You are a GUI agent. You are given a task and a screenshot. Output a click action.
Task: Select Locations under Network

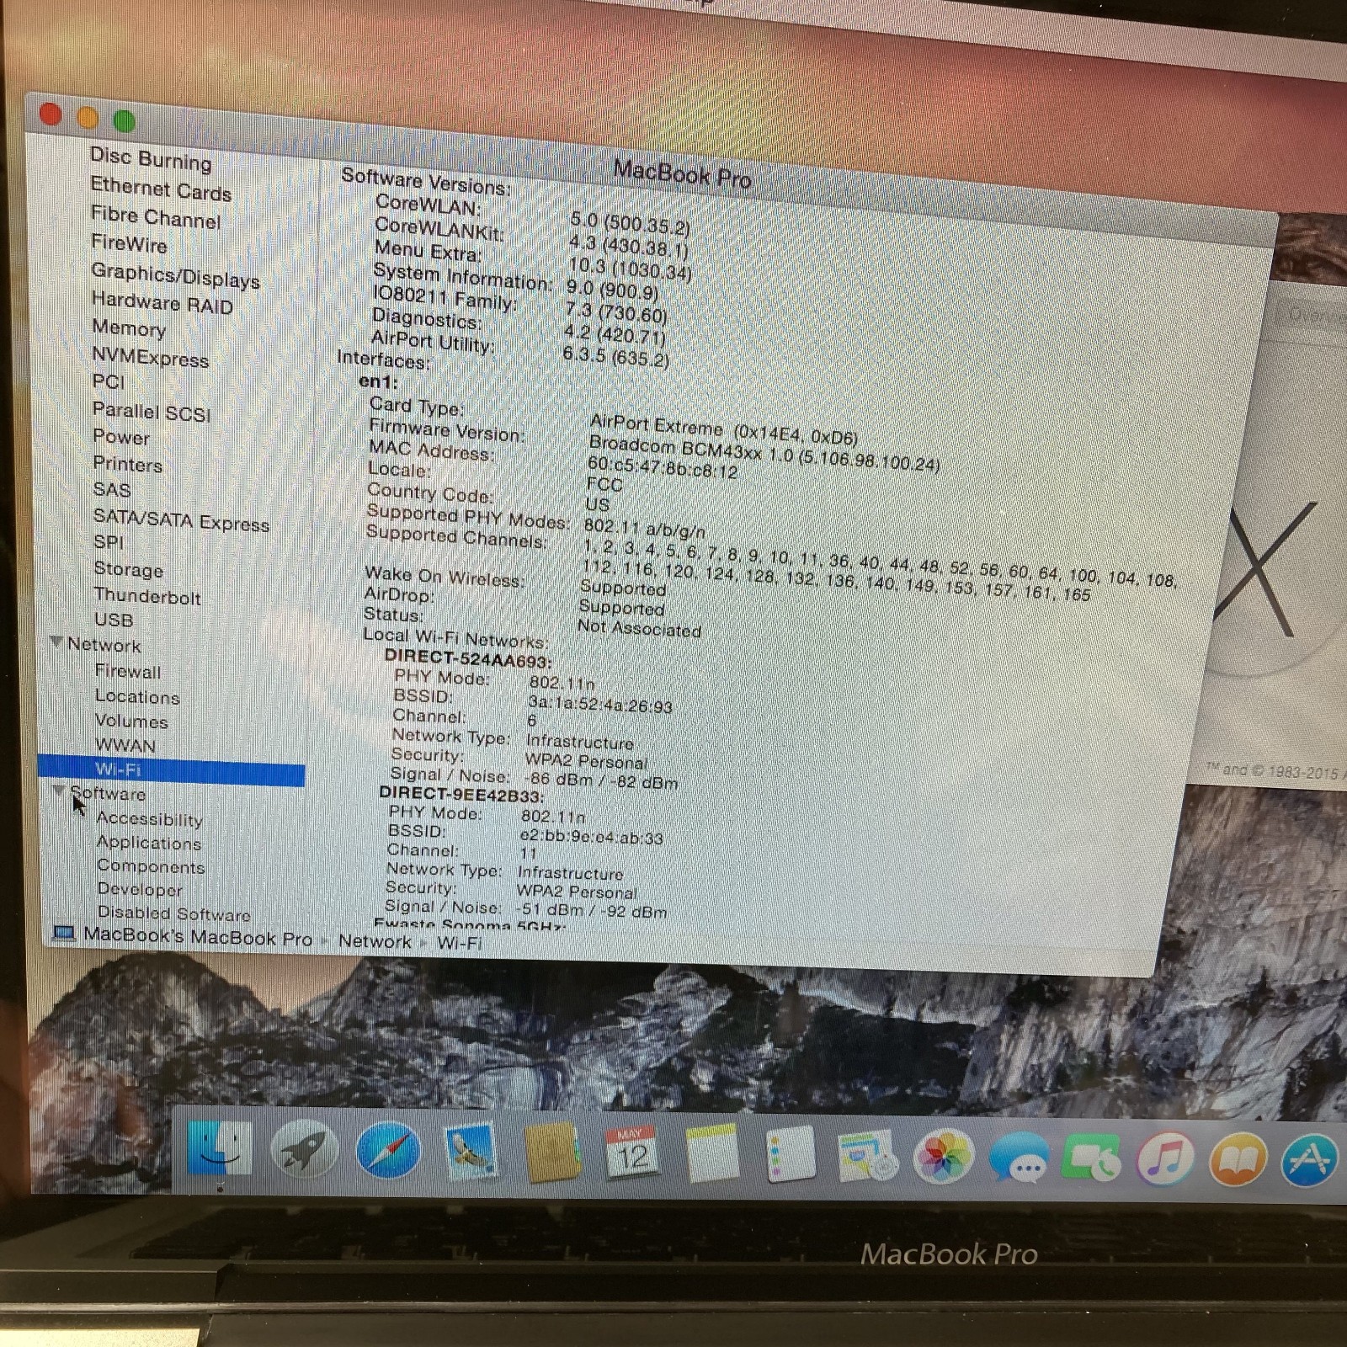tap(137, 696)
